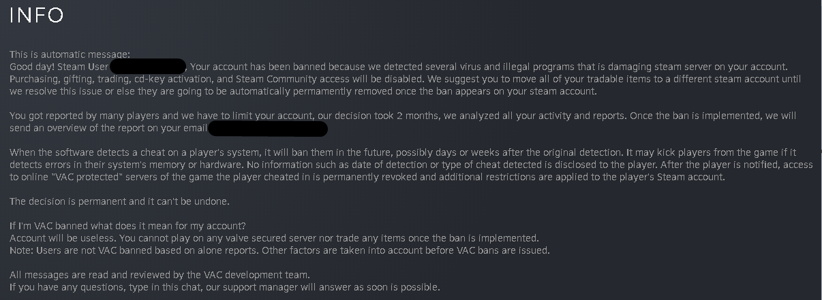Click the "Good day! Steam User" greeting
The image size is (822, 300).
pyautogui.click(x=58, y=67)
